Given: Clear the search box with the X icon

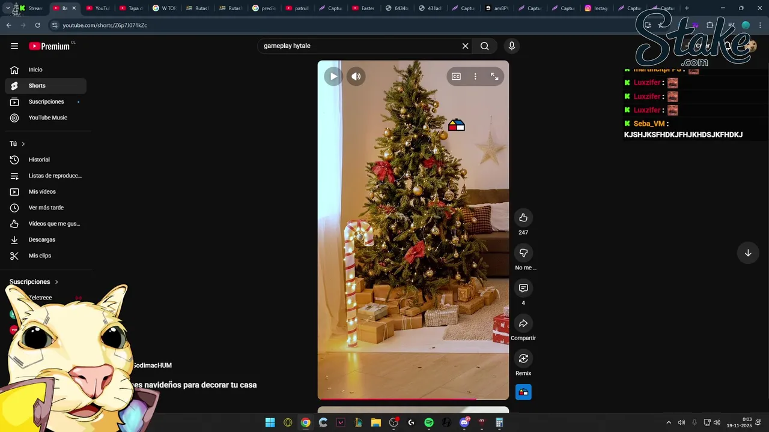Looking at the screenshot, I should pyautogui.click(x=465, y=46).
